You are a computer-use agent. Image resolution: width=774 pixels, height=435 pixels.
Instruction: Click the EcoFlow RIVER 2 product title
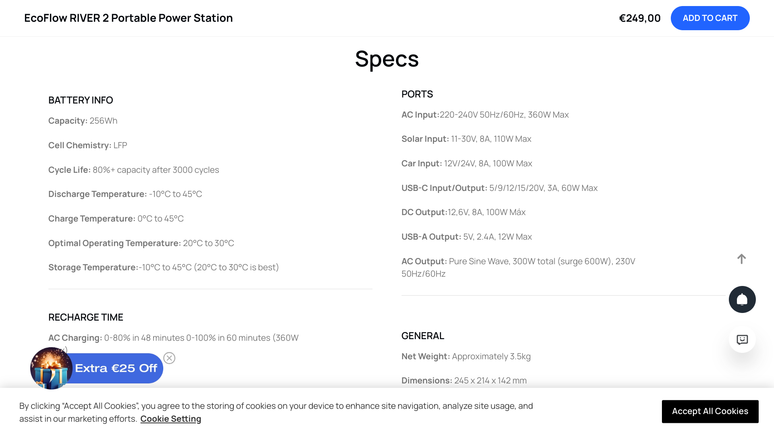(128, 18)
